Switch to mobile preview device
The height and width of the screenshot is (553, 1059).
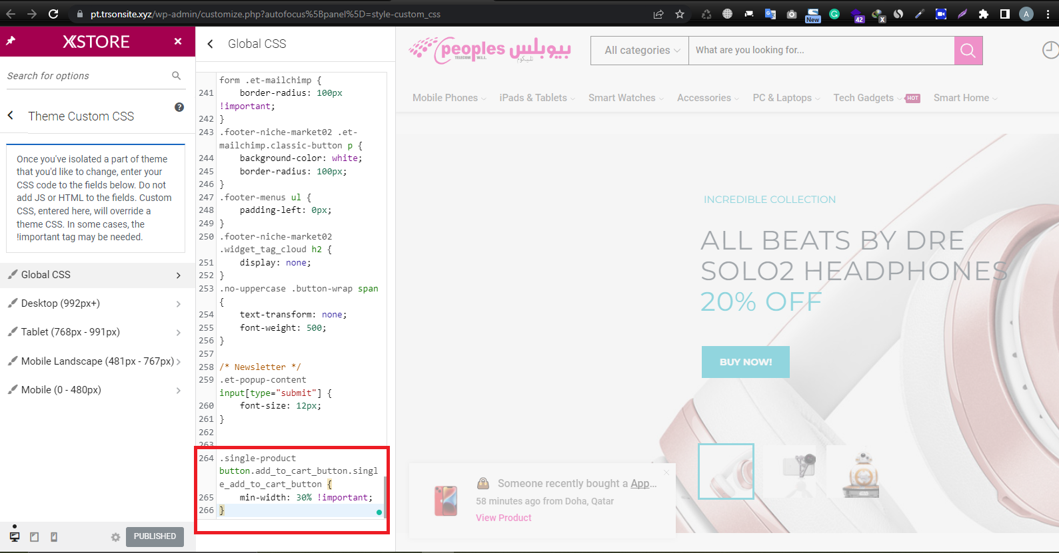point(54,536)
